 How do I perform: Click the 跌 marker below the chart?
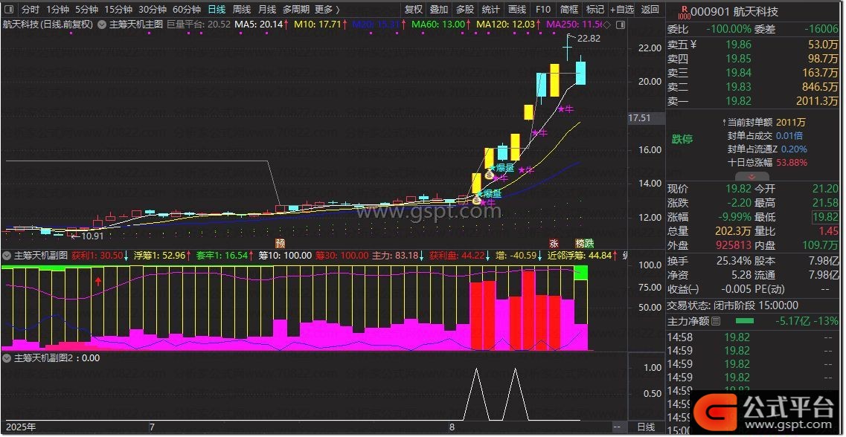589,243
